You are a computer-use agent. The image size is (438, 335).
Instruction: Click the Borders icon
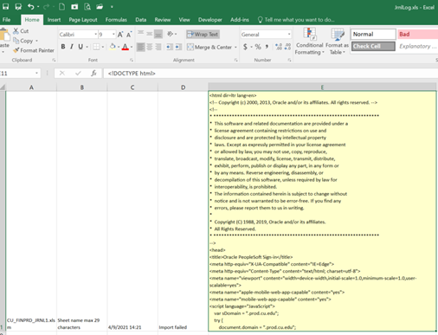click(x=96, y=47)
